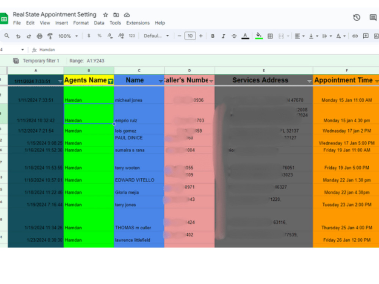Insert a comment from toolbar
This screenshot has height=284, width=379.
coord(366,36)
